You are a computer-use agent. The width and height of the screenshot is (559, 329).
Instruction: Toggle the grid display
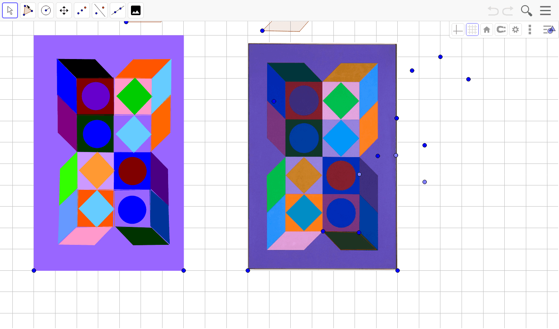click(x=472, y=30)
